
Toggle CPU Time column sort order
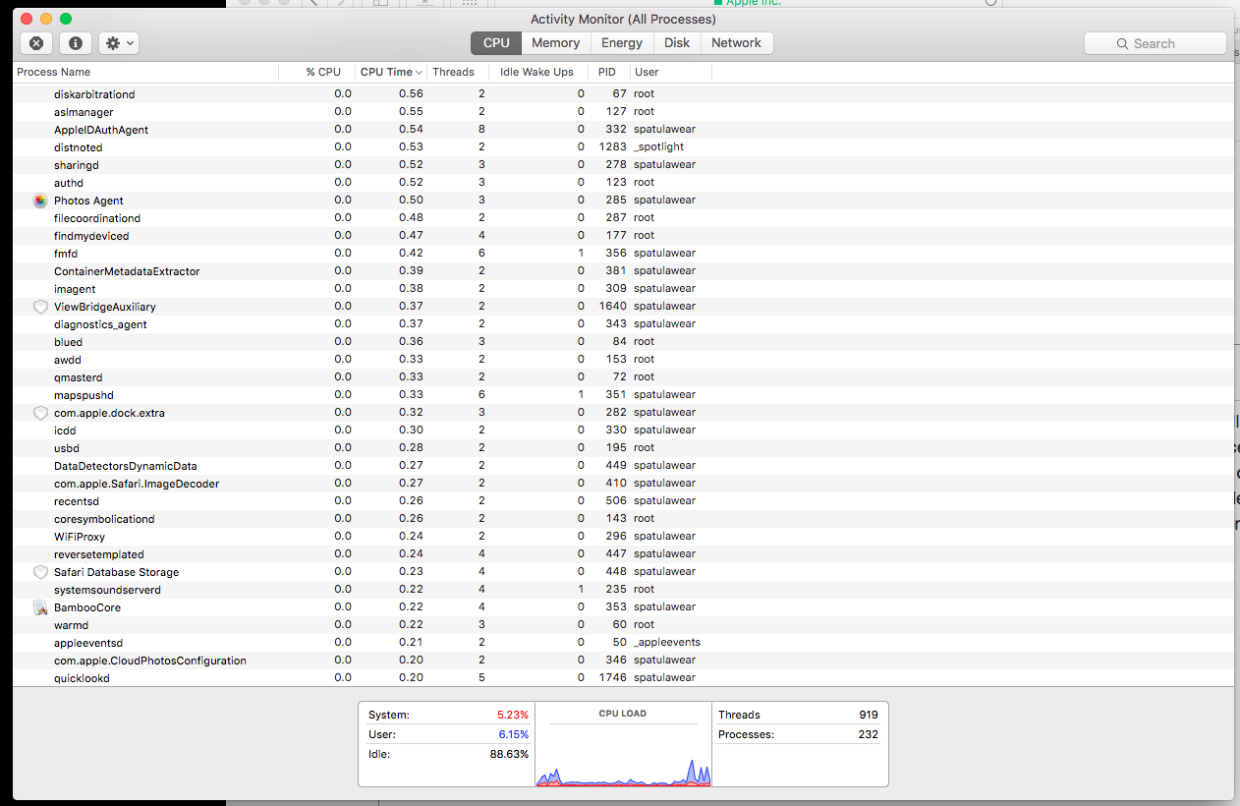[391, 72]
